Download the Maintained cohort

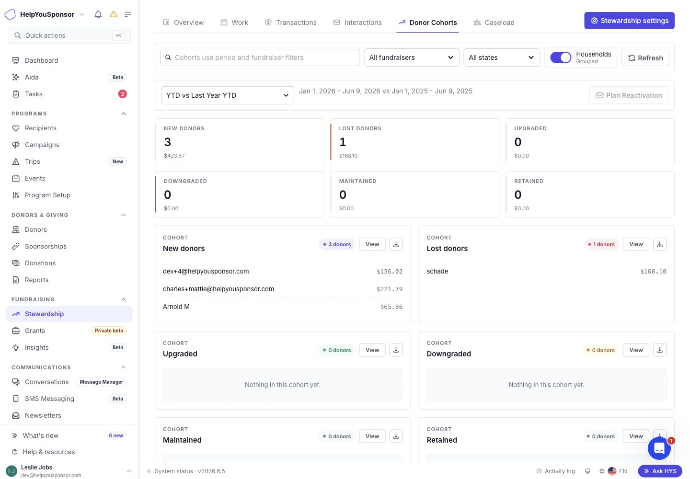click(x=396, y=436)
